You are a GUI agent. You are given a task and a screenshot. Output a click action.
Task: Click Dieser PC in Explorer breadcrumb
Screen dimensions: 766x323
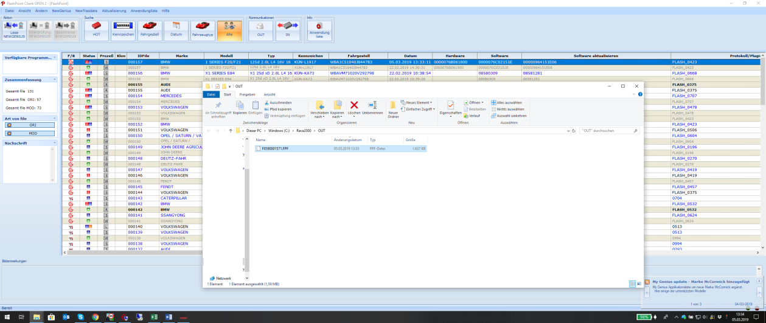click(x=254, y=131)
